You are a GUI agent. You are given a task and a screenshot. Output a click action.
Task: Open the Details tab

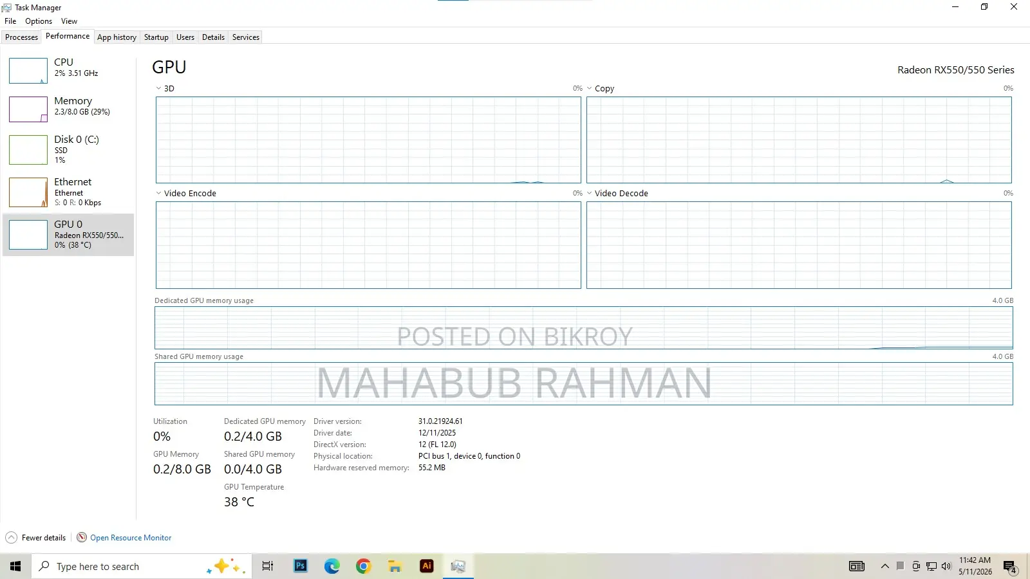213,37
